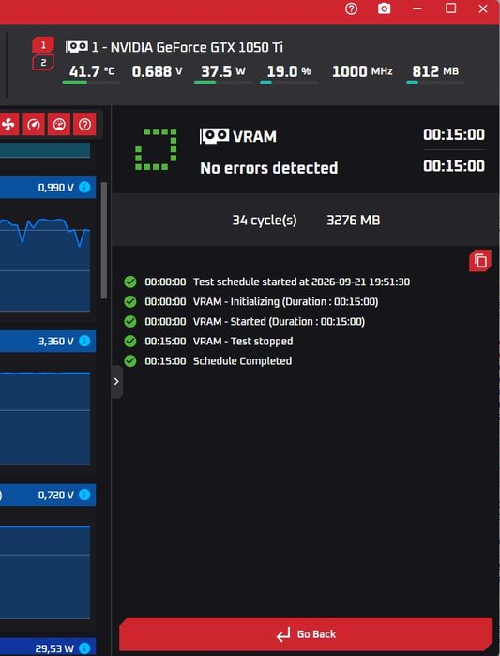This screenshot has width=500, height=656.
Task: Select the 'Test schedule started' log entry
Action: click(x=266, y=282)
